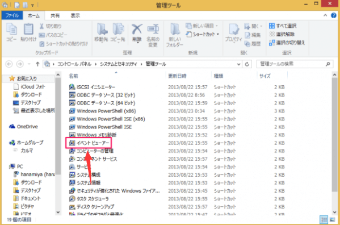The height and width of the screenshot is (225, 340).
Task: Open the 新しい項目 dropdown
Action: pyautogui.click(x=202, y=26)
